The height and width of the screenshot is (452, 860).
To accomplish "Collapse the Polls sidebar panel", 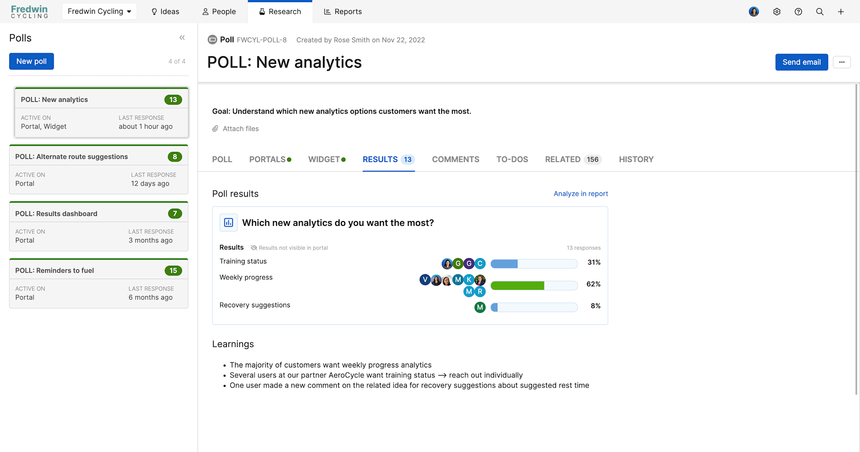I will pos(182,38).
